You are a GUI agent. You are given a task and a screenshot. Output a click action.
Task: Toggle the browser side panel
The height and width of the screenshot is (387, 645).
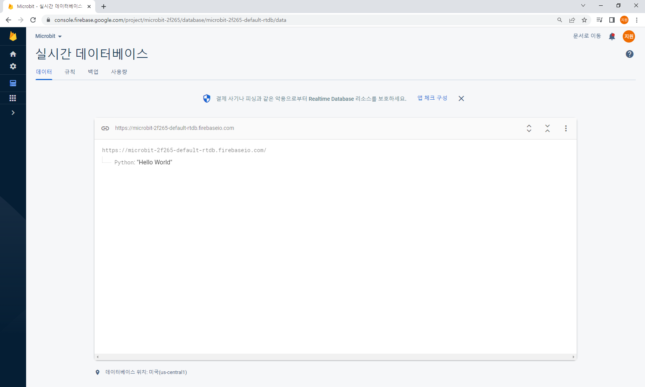(612, 20)
